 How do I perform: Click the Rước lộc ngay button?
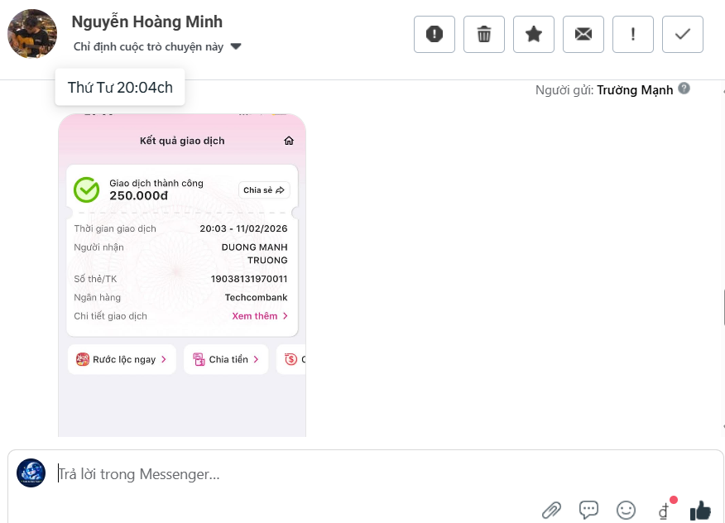122,359
